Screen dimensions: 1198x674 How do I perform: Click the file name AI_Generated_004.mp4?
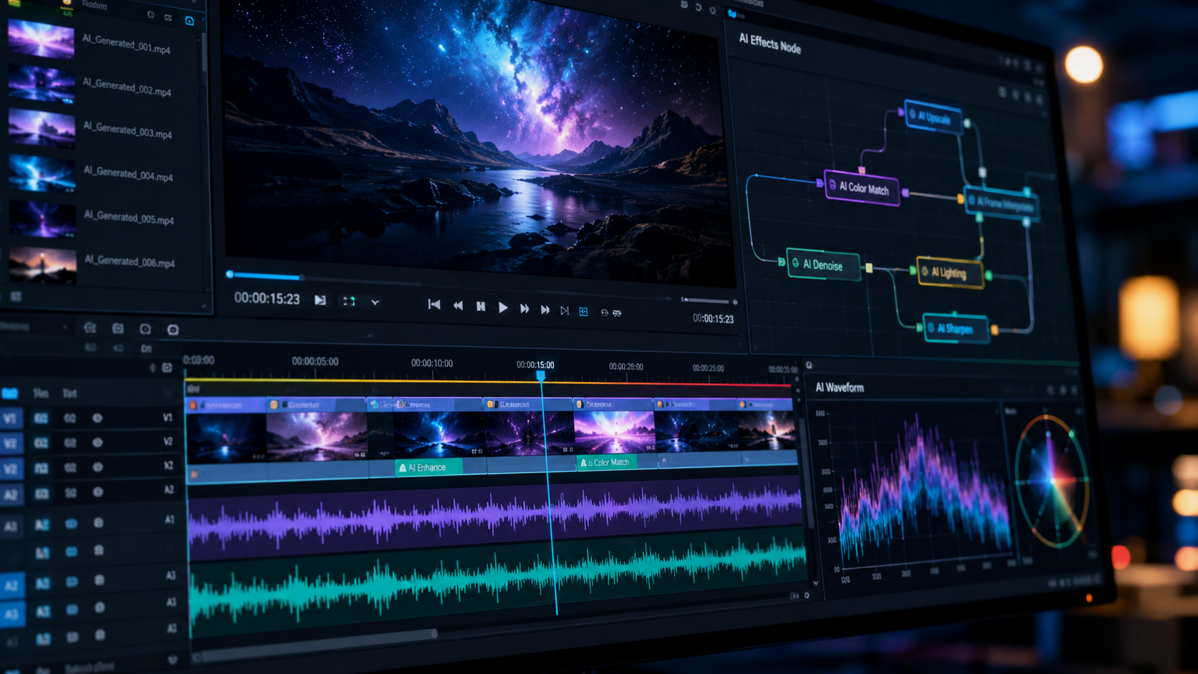[128, 174]
